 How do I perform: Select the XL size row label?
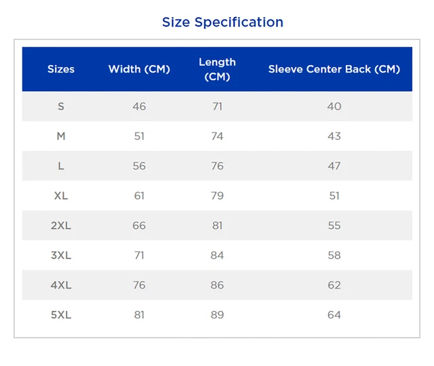(x=61, y=196)
